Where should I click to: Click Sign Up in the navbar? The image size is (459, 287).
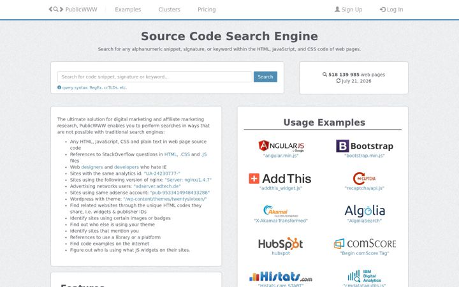[x=348, y=10]
